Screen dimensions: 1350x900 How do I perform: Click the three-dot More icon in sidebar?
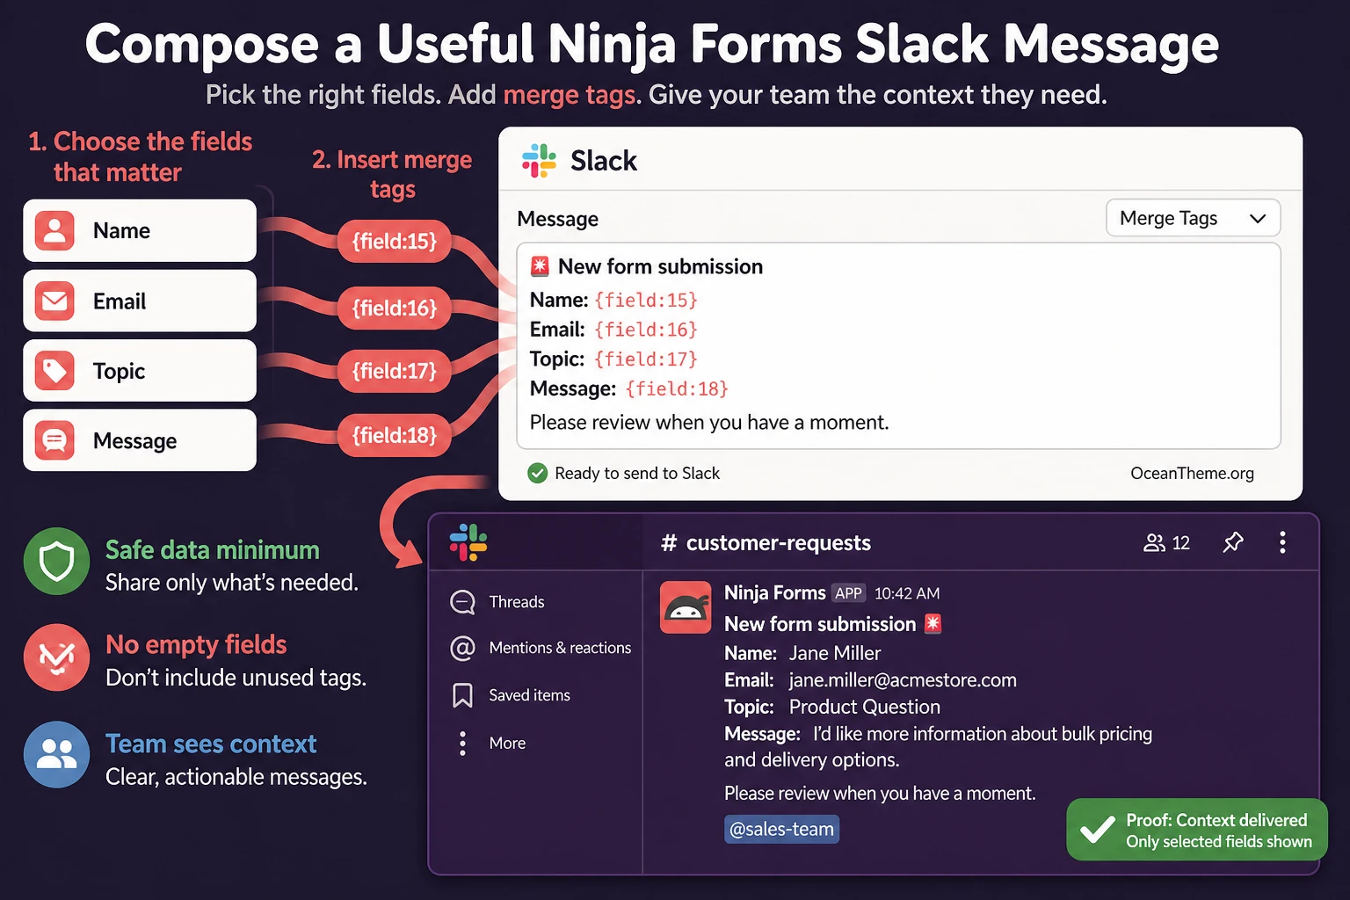462,744
